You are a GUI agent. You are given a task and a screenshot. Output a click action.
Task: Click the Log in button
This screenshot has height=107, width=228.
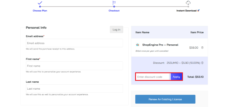tap(117, 30)
